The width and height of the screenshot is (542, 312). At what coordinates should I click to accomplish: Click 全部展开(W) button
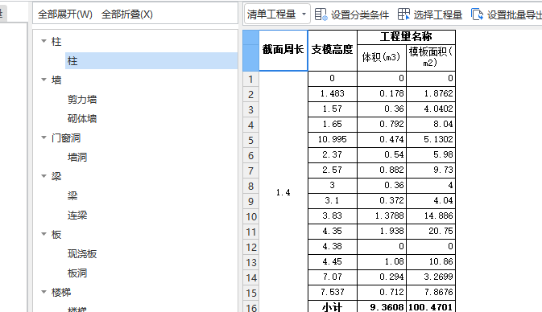point(65,14)
